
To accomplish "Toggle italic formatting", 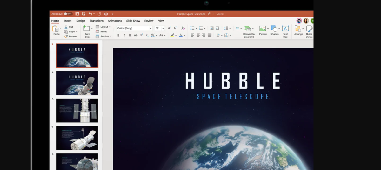I will click(124, 35).
